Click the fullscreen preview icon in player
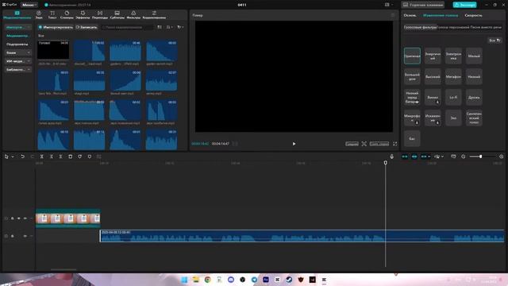 coord(395,144)
